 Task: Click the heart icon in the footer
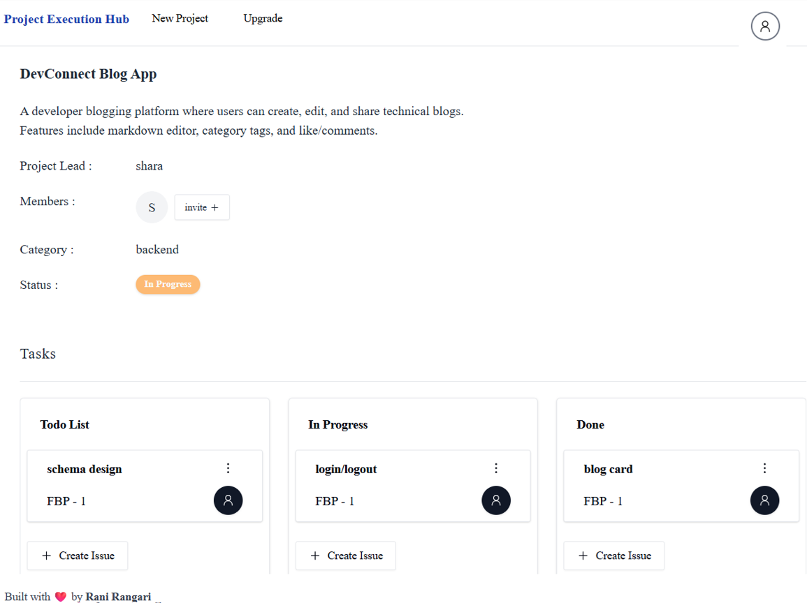point(61,596)
